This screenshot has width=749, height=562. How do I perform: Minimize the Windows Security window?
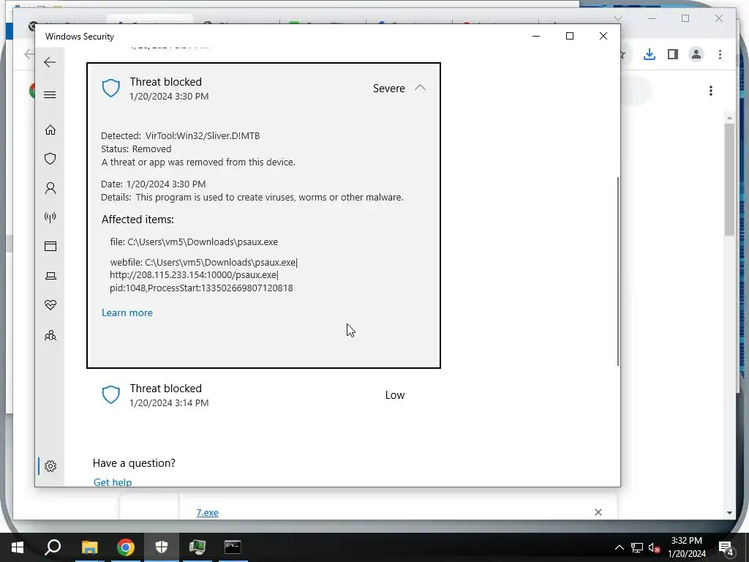536,36
